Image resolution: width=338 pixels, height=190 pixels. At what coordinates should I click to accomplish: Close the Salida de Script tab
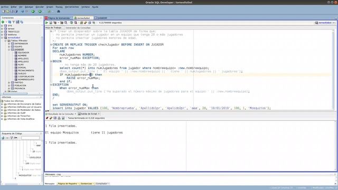coord(99,114)
